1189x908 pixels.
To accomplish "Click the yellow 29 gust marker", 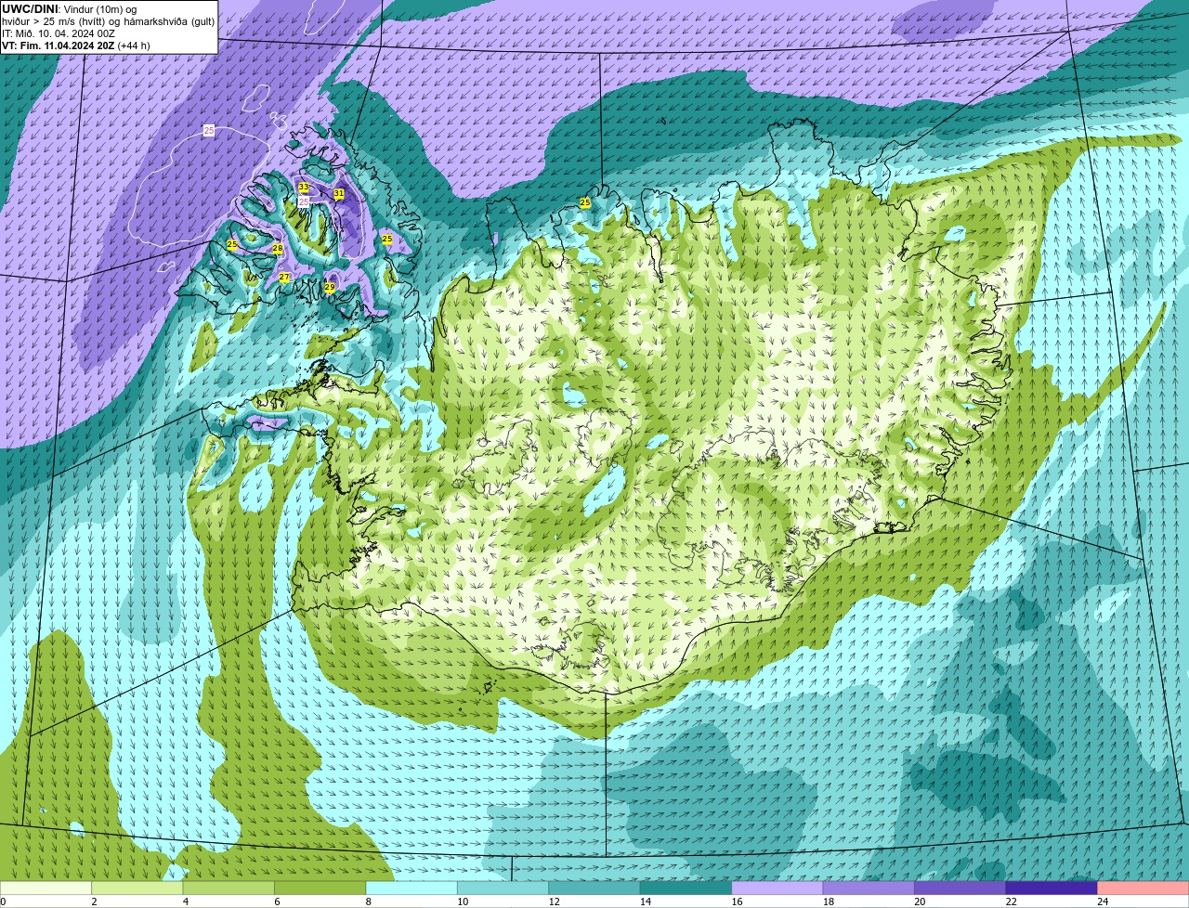I will pyautogui.click(x=330, y=288).
